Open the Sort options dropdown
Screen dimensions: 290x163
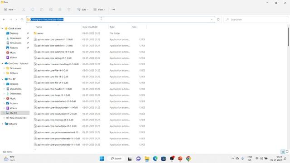pos(82,10)
